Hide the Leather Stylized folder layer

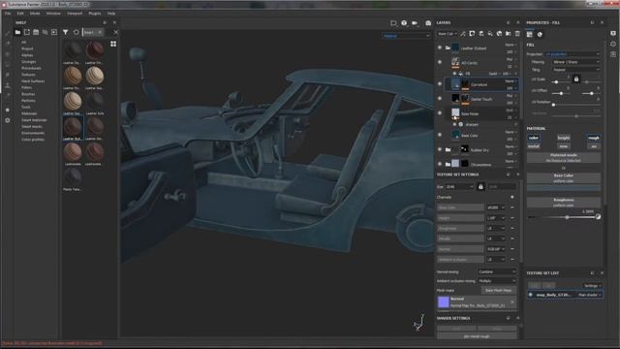[x=440, y=48]
